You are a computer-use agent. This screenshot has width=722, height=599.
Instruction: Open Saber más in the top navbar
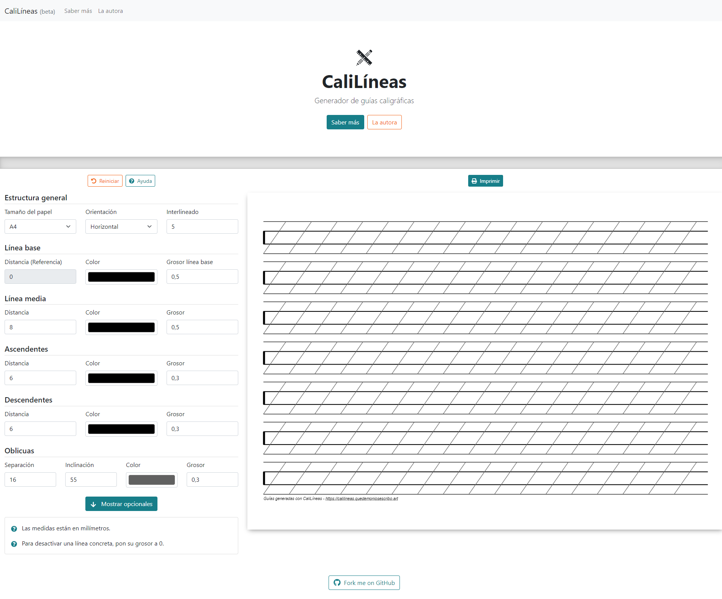click(78, 11)
